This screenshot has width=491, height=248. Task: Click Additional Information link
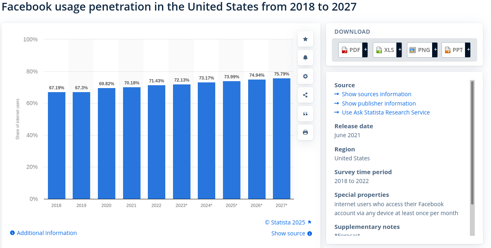pos(47,233)
